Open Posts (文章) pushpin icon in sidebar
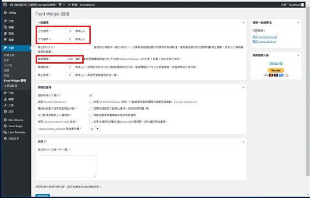Viewport: 310px width, 198px height. coord(4,22)
